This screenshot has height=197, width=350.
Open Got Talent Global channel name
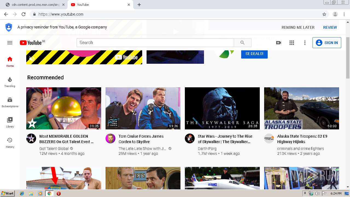(54, 149)
